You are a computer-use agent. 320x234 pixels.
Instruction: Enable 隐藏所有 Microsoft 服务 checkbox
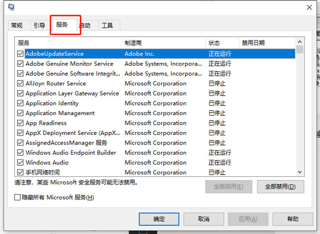18,197
